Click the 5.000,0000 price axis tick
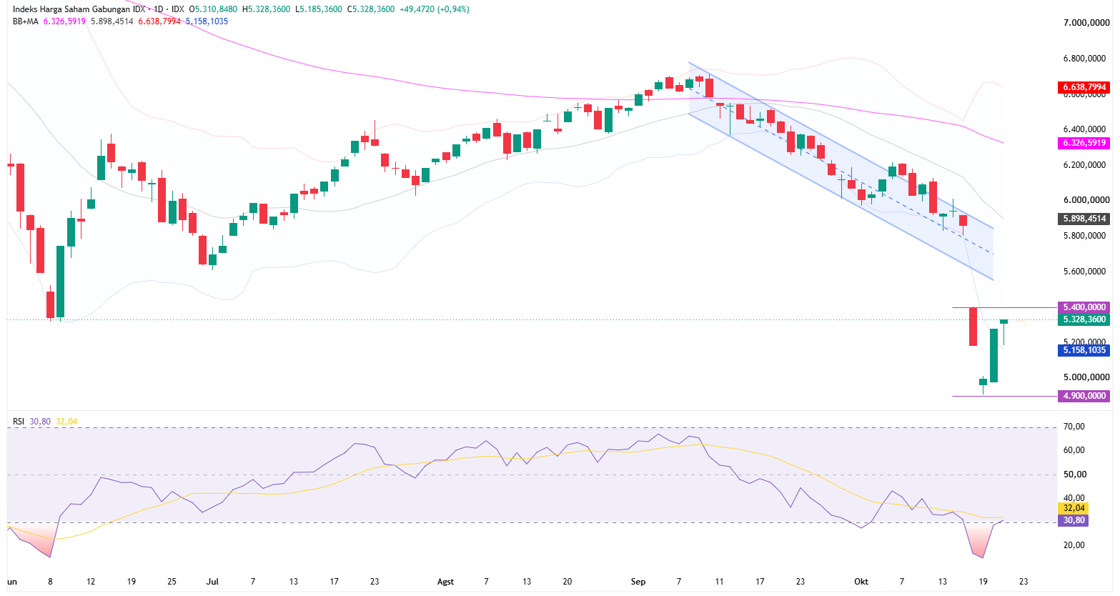Image resolution: width=1120 pixels, height=596 pixels. [1086, 377]
